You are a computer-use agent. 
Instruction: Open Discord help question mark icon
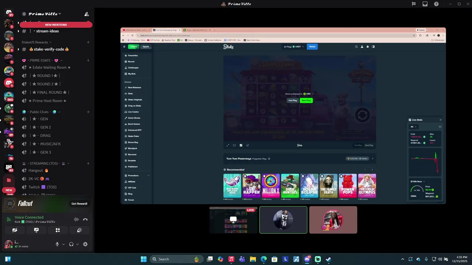[x=436, y=4]
